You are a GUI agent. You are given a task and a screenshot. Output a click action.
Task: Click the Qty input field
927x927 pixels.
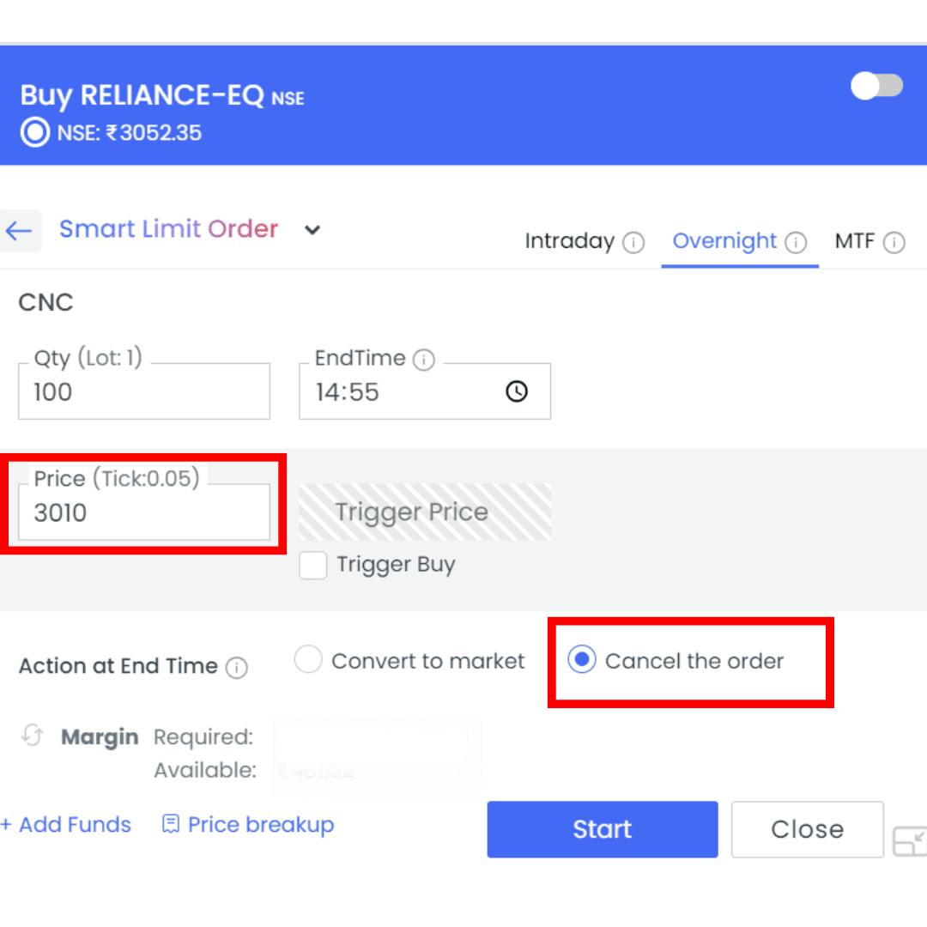click(144, 393)
